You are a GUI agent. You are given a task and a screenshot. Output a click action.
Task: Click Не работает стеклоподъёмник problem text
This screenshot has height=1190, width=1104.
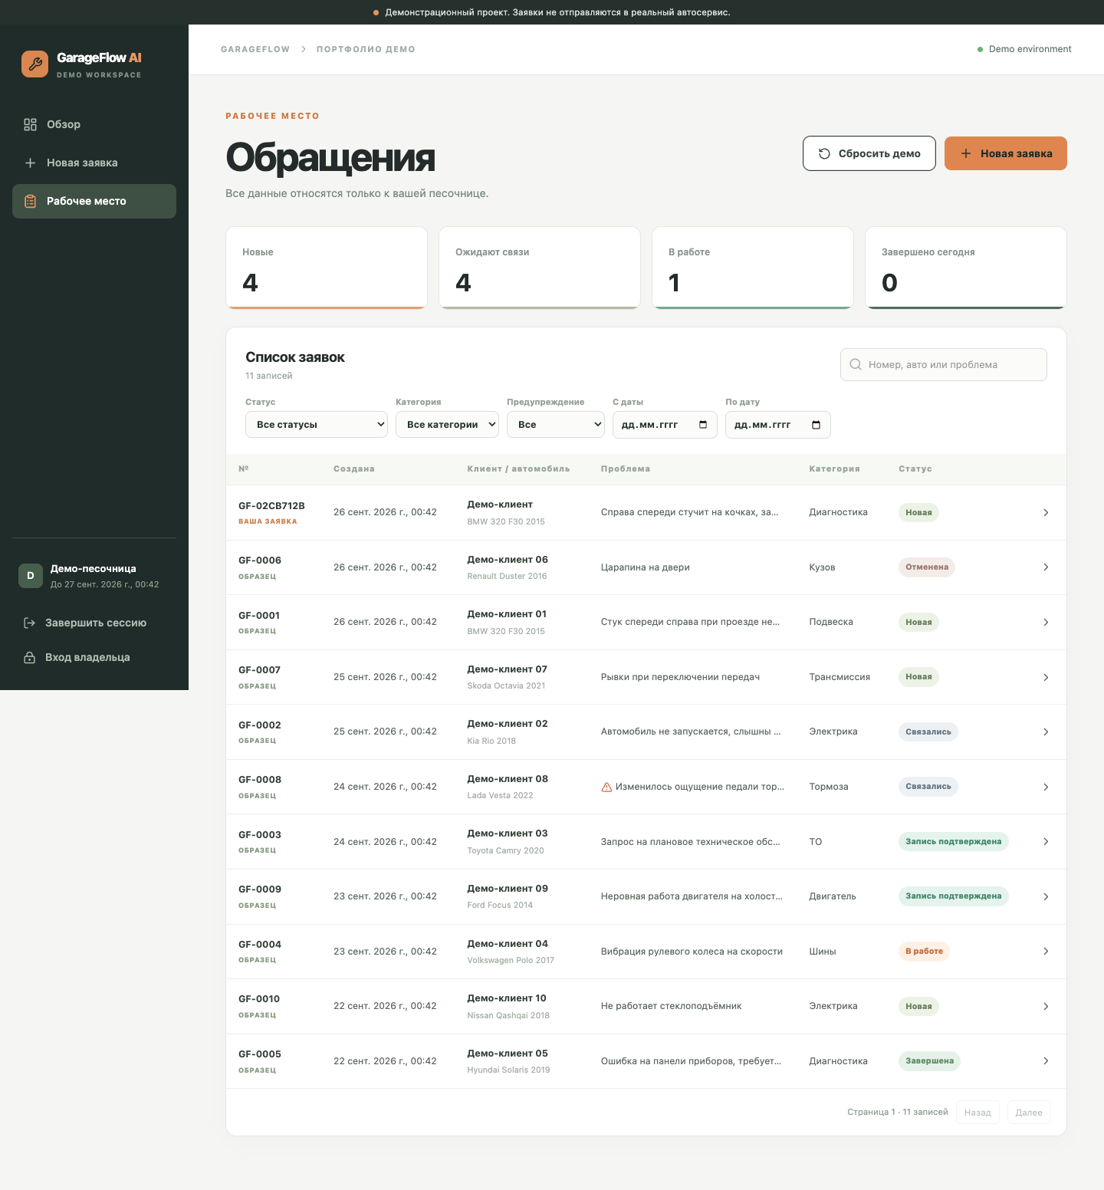point(672,1006)
